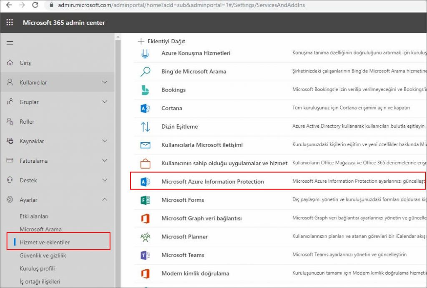Click the Microsoft Planner icon

pyautogui.click(x=145, y=237)
